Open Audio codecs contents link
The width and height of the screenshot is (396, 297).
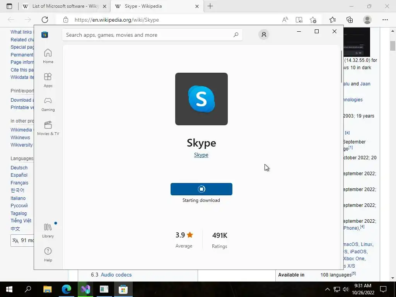116,275
